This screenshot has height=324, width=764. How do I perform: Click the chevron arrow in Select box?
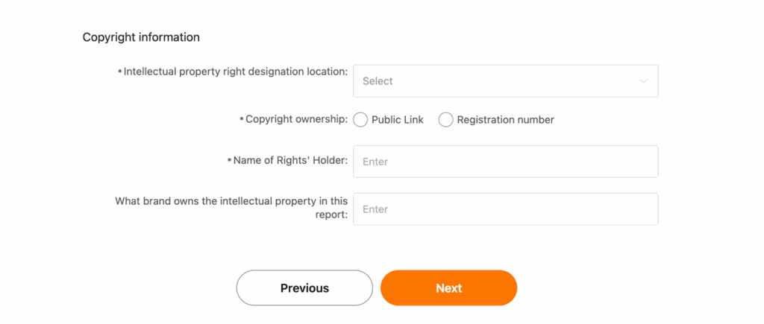coord(643,81)
